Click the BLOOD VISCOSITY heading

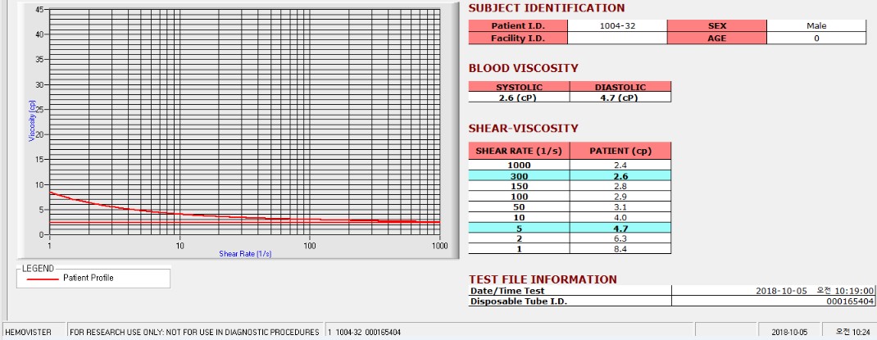[x=524, y=68]
